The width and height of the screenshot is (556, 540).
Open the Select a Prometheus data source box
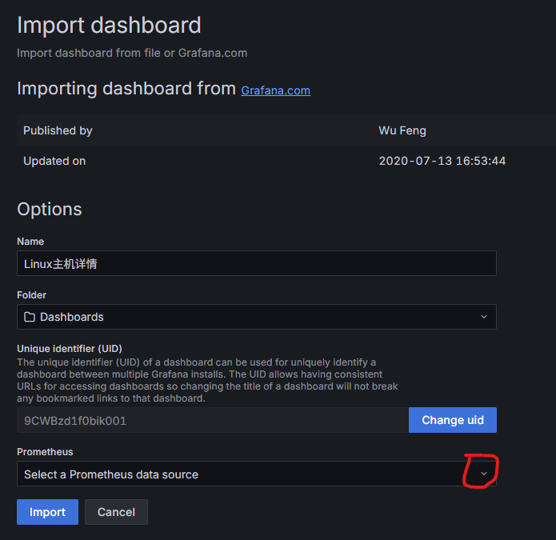[240, 474]
